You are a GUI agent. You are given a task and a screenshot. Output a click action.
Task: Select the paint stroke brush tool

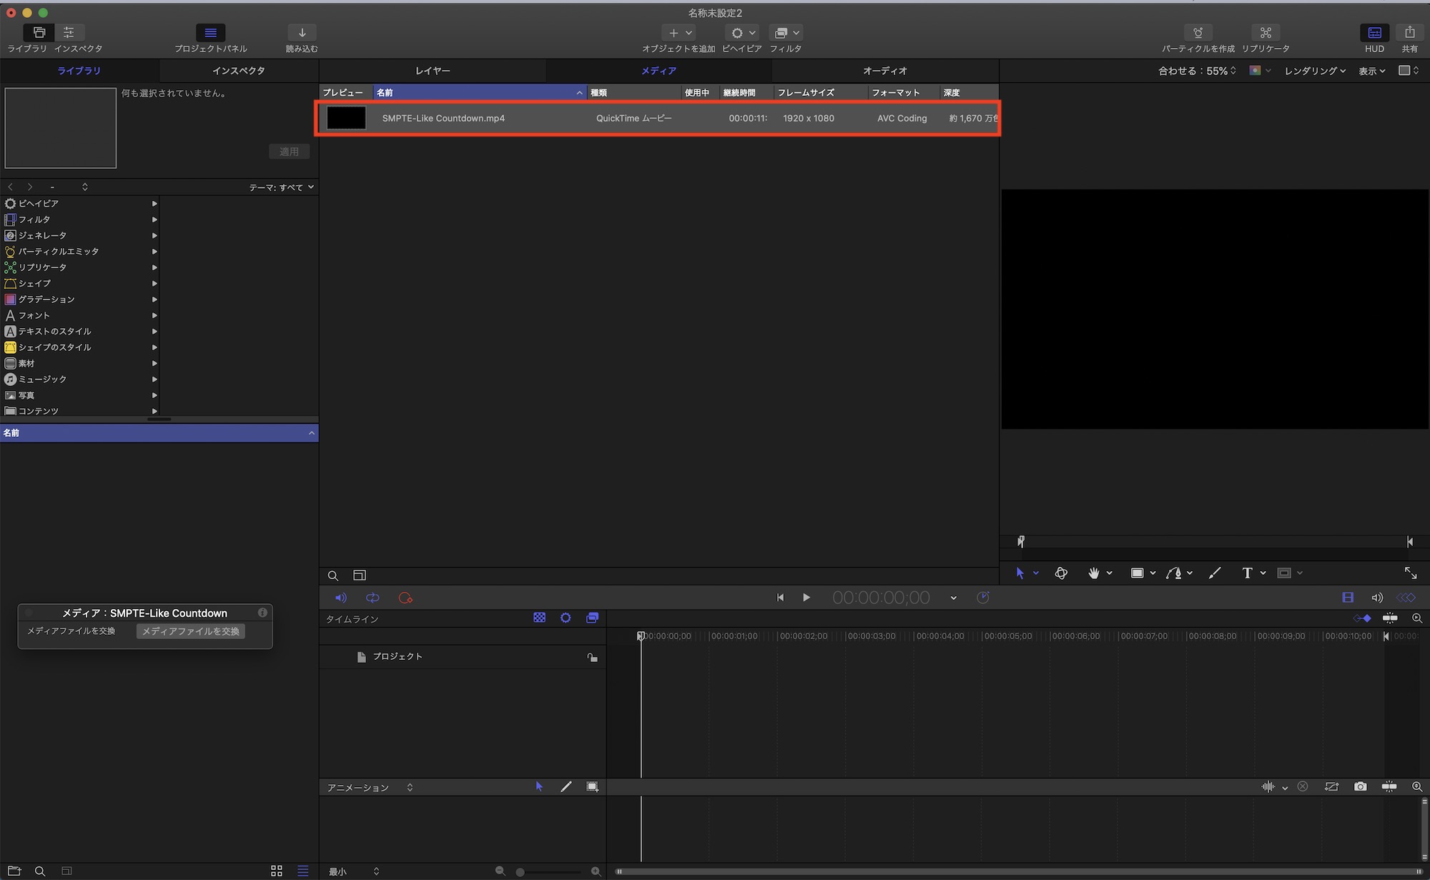click(x=1214, y=573)
